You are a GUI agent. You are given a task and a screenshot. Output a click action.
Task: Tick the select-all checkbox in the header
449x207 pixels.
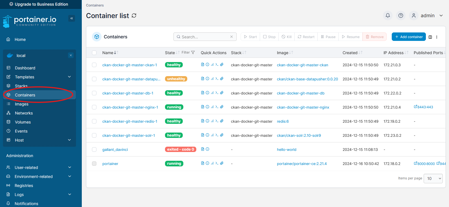(x=94, y=53)
